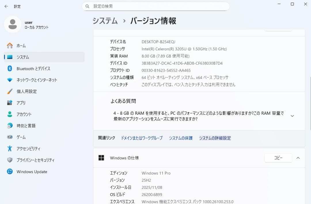The image size is (311, 204).
Task: Open ドメインまたはワークグループ link
Action: (x=142, y=138)
